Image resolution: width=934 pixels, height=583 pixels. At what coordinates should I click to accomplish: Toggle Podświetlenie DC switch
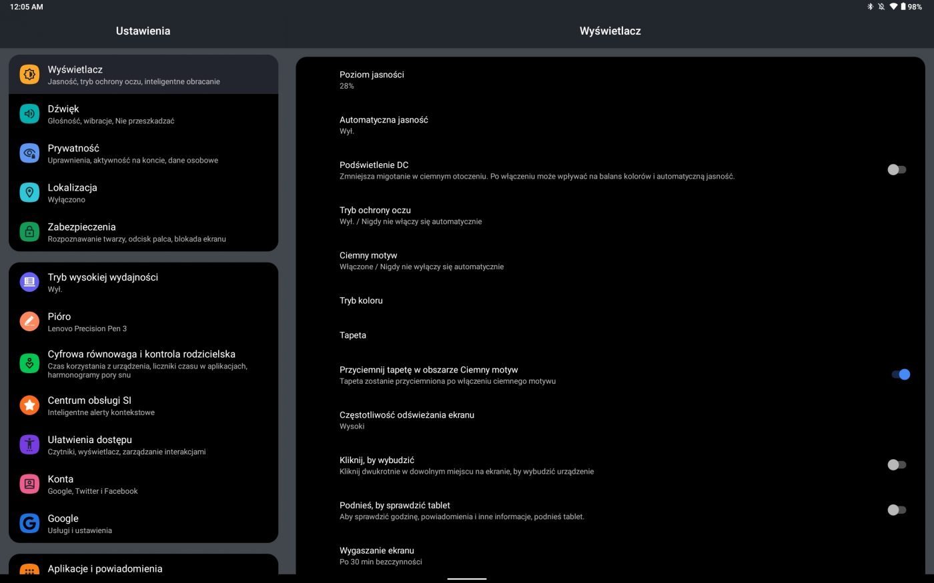(x=897, y=170)
